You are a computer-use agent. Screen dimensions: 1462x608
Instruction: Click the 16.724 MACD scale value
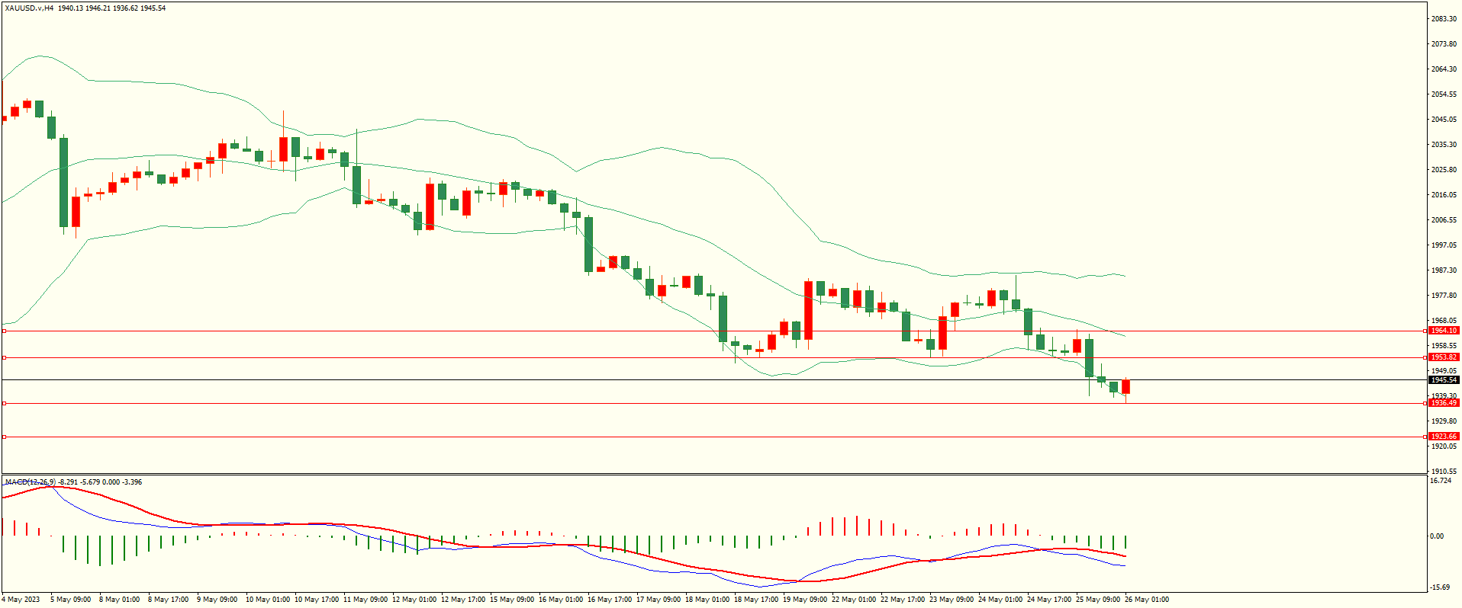click(x=1441, y=481)
